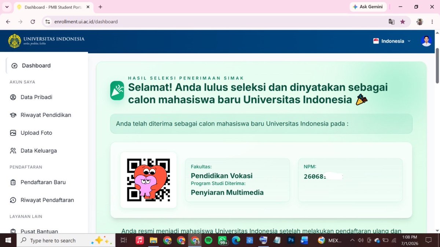Open a new browser tab
Screen dimensions: 440x247
click(100, 7)
